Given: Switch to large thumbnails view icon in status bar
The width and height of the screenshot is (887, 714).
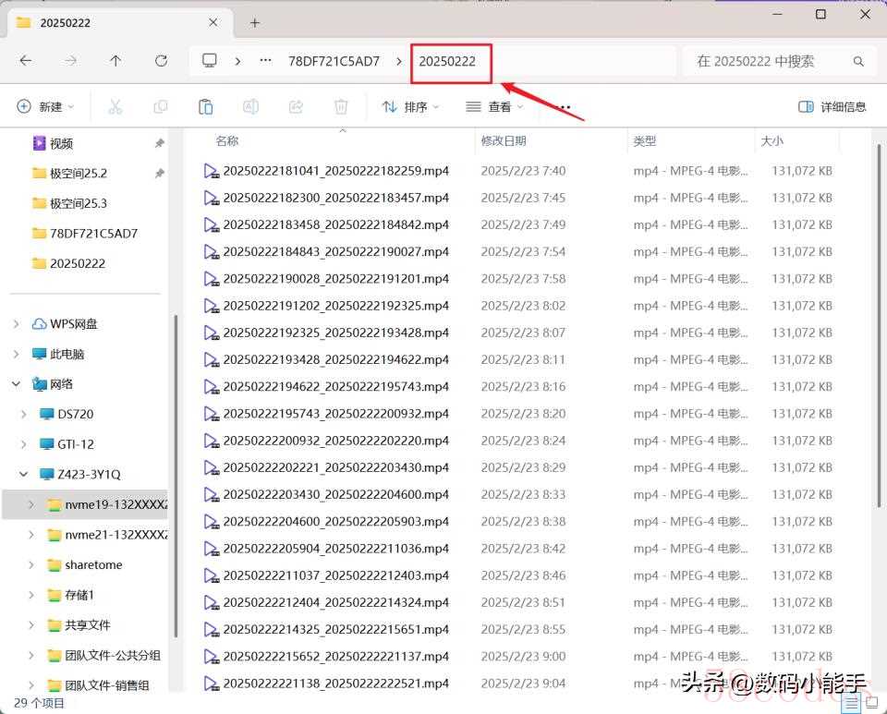Looking at the screenshot, I should coord(869,704).
